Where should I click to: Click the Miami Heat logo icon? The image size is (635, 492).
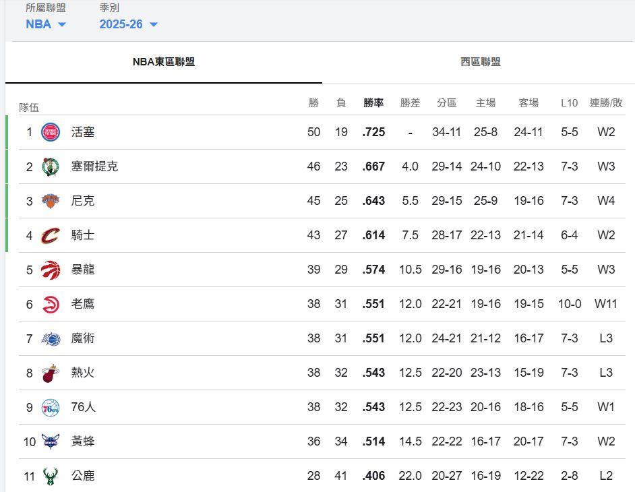point(51,373)
